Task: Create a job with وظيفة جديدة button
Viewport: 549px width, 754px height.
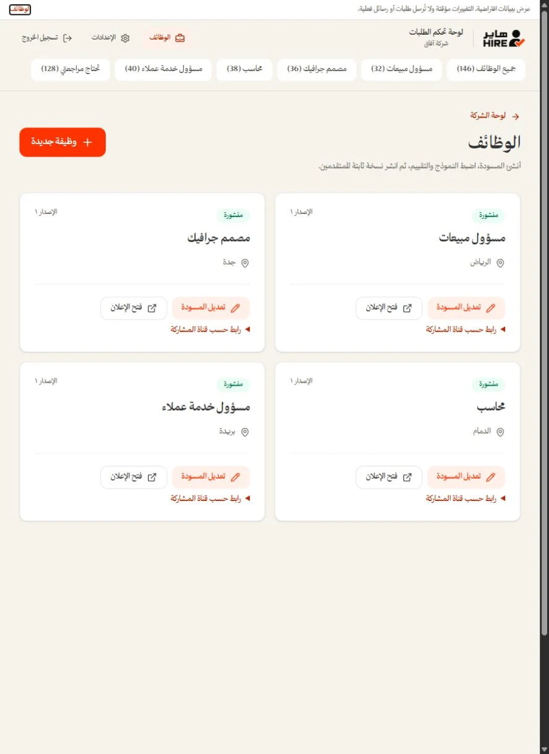Action: 62,142
